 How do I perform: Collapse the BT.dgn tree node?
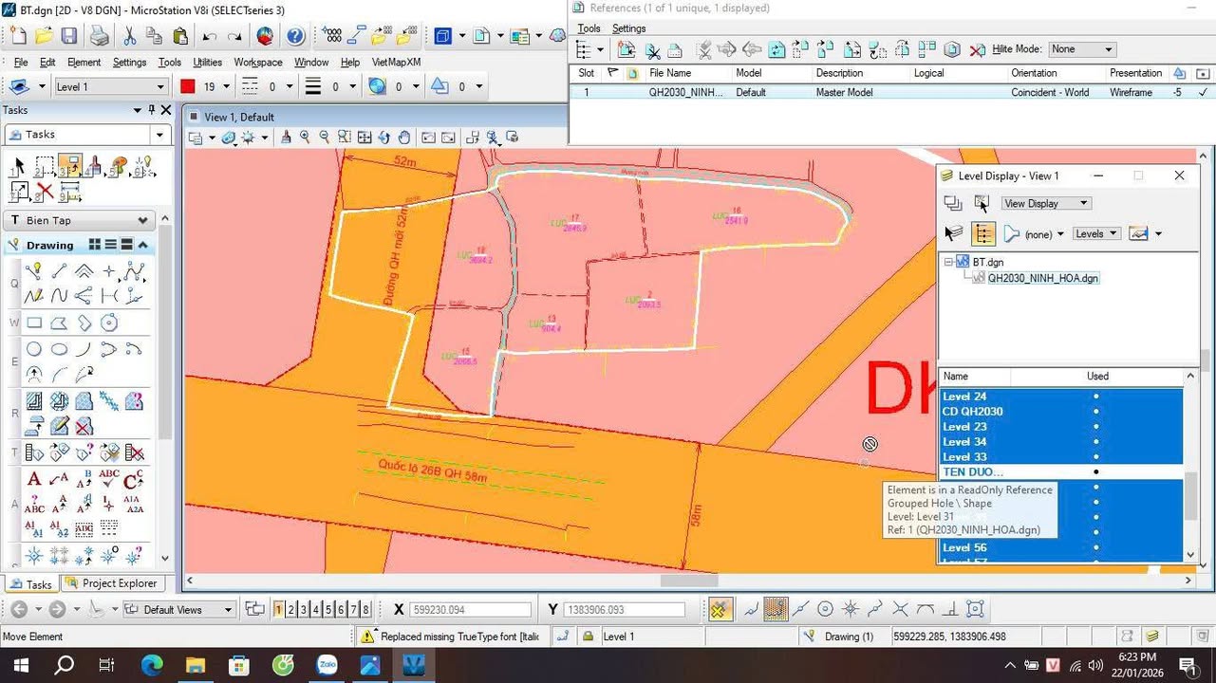click(949, 262)
